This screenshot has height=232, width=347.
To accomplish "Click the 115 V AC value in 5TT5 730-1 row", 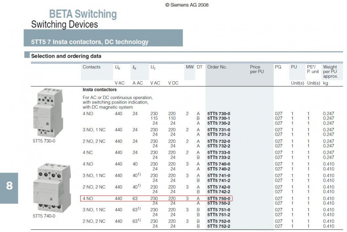I will (154, 118).
